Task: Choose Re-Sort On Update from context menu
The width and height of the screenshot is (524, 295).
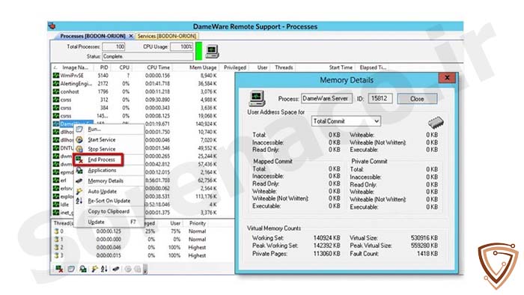Action: (x=109, y=201)
